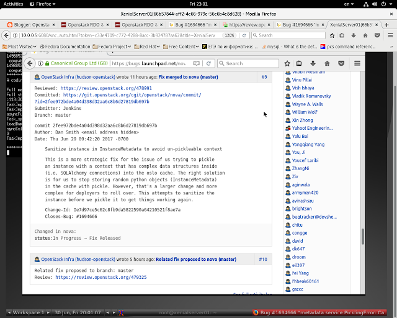
Task: Click inner browser back arrow
Action: click(x=30, y=63)
